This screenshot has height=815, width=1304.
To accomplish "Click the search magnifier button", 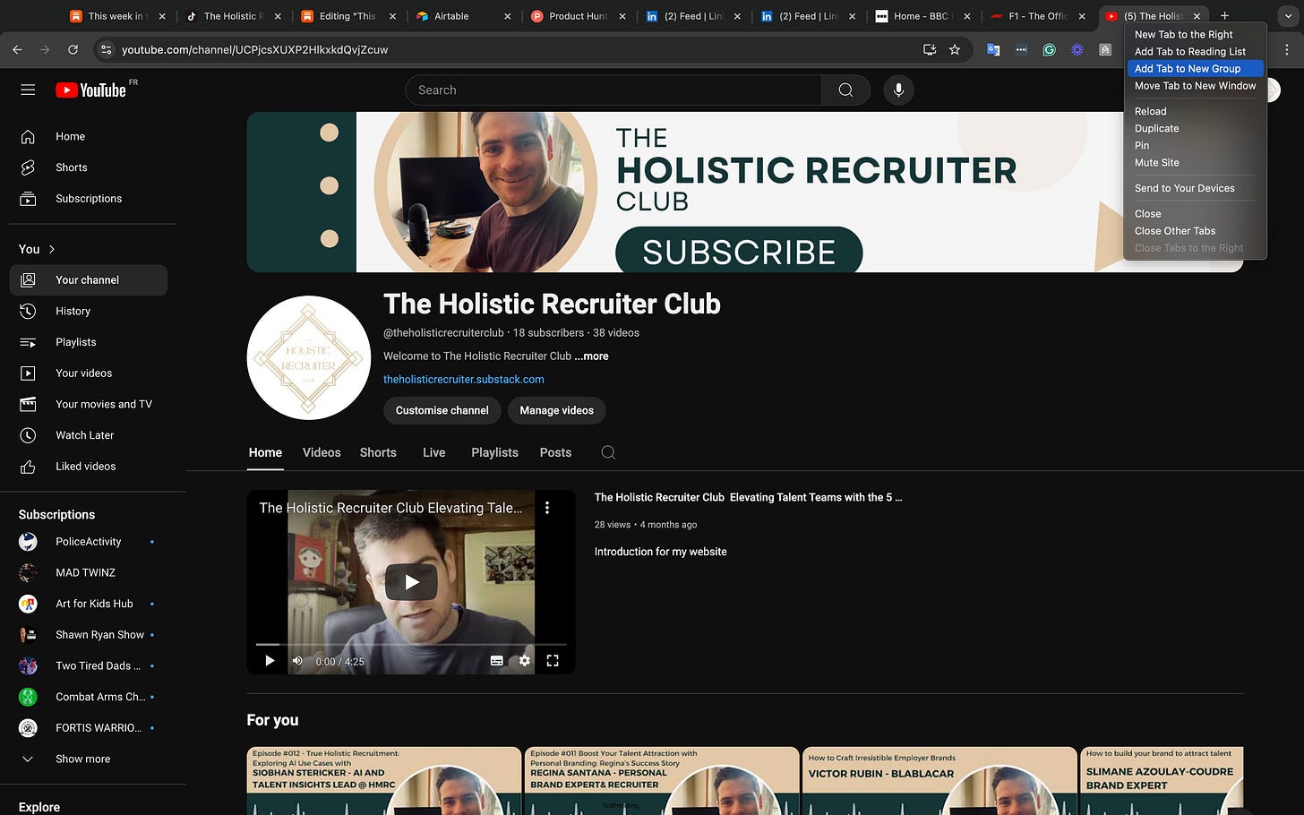I will click(x=845, y=90).
